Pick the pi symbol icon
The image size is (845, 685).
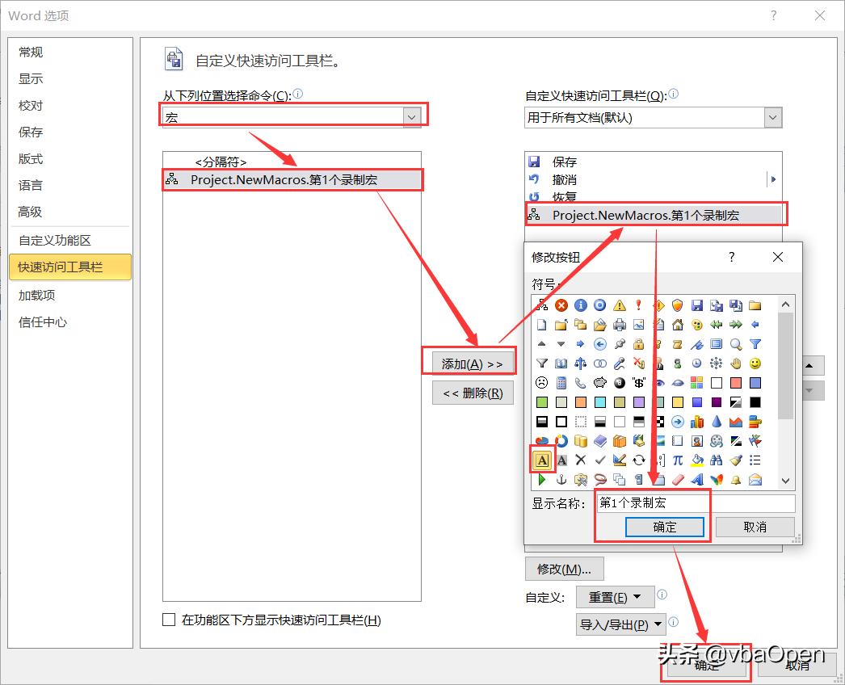[x=677, y=460]
